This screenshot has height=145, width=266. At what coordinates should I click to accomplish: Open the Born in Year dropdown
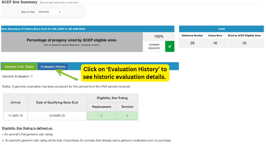tap(49, 12)
